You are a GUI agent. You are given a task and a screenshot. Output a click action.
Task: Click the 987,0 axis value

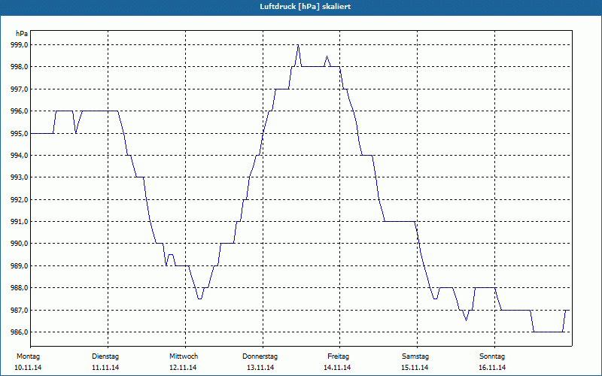[20, 310]
